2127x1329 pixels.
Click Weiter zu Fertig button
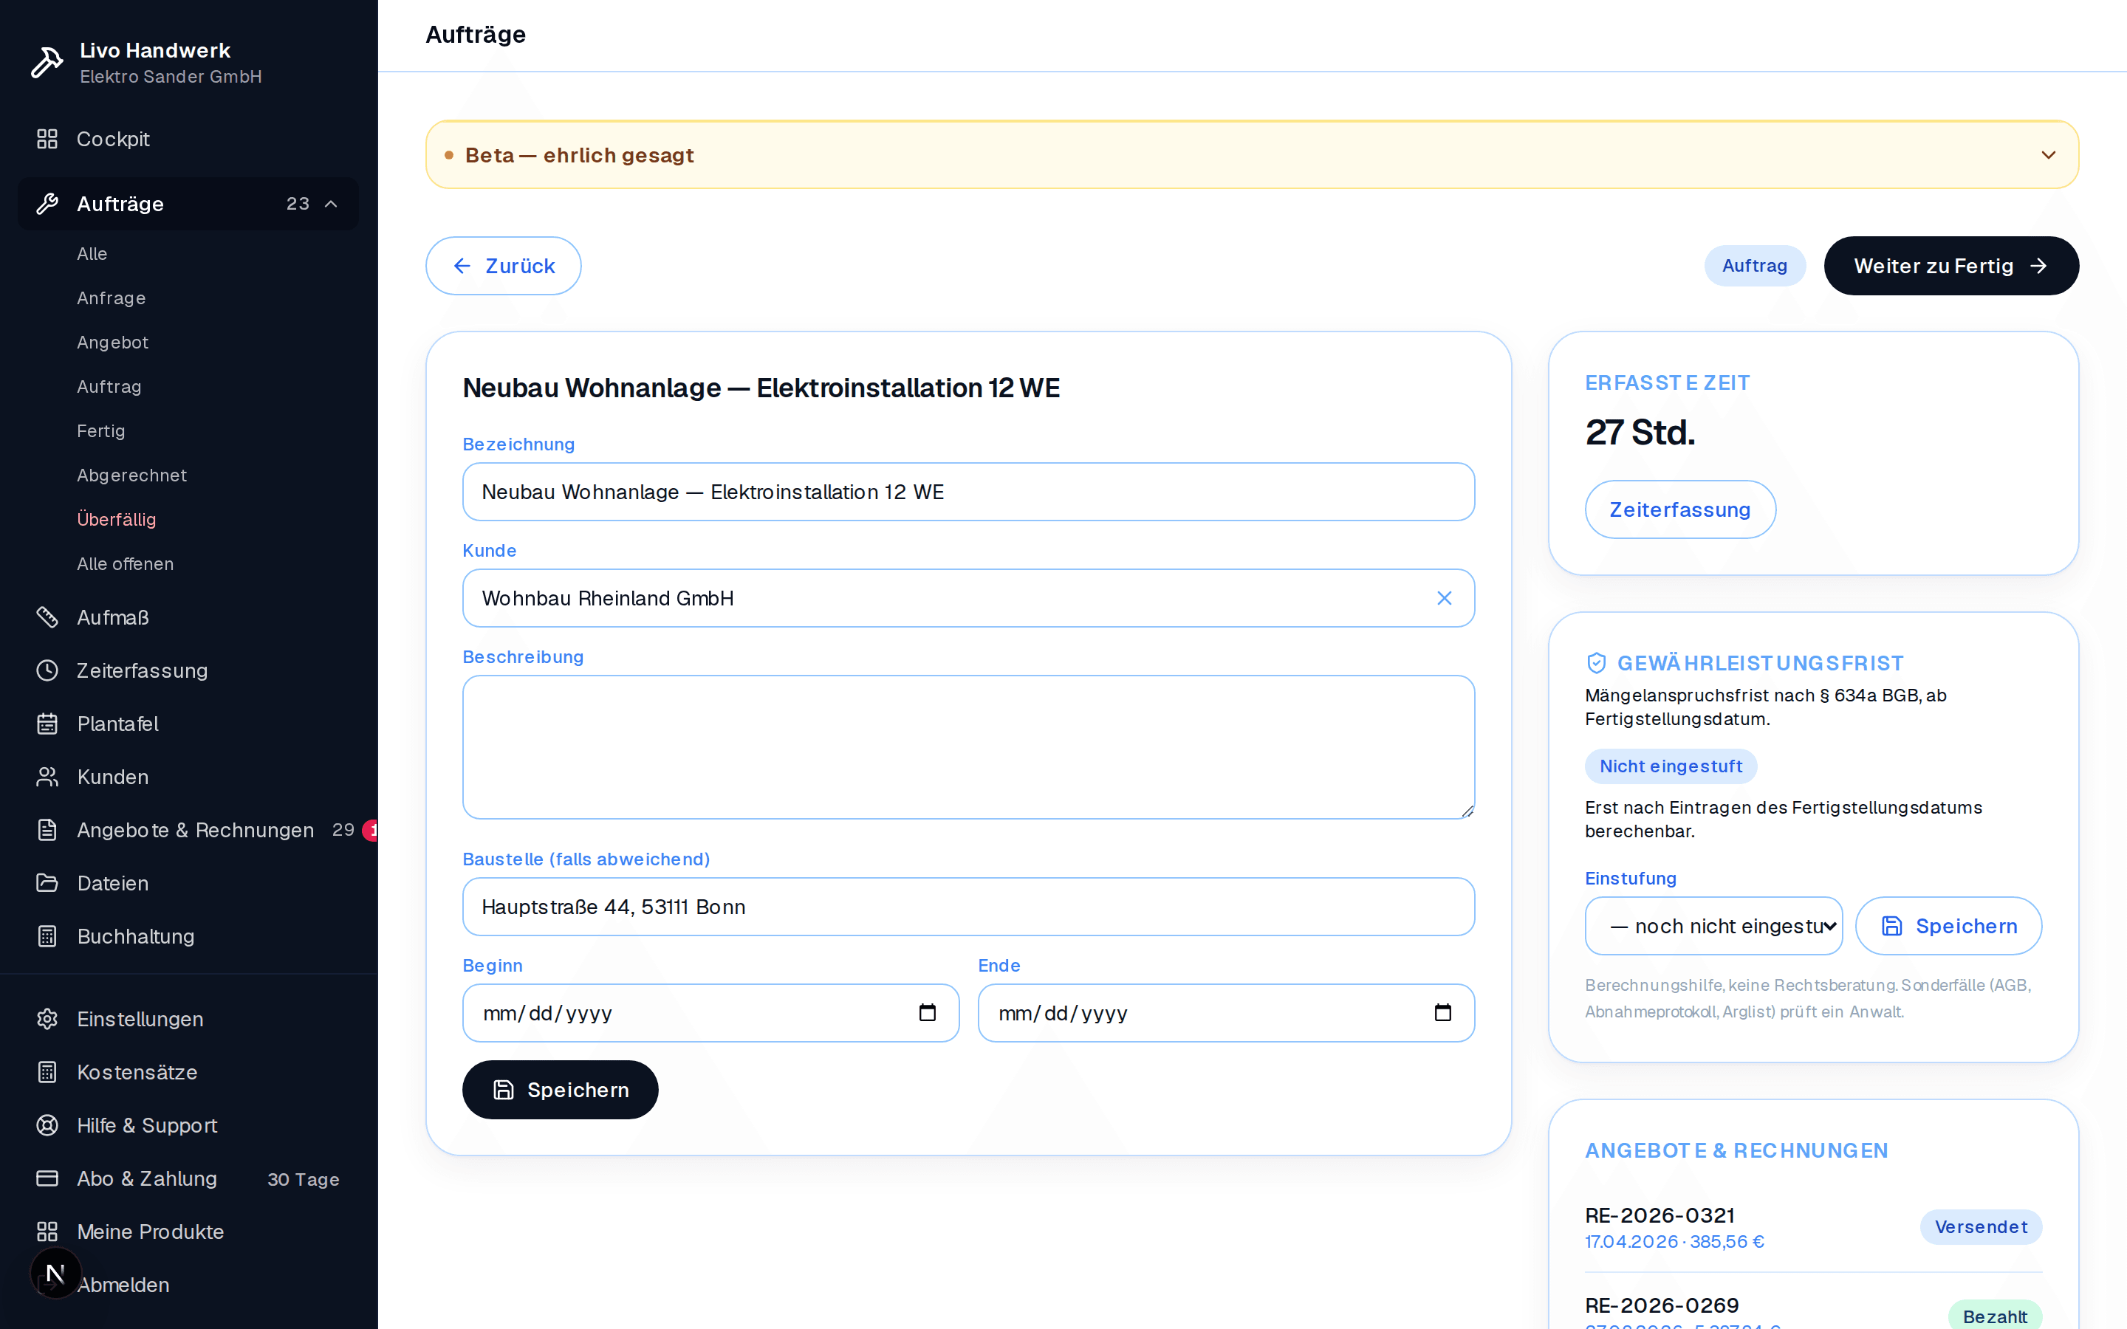point(1951,266)
